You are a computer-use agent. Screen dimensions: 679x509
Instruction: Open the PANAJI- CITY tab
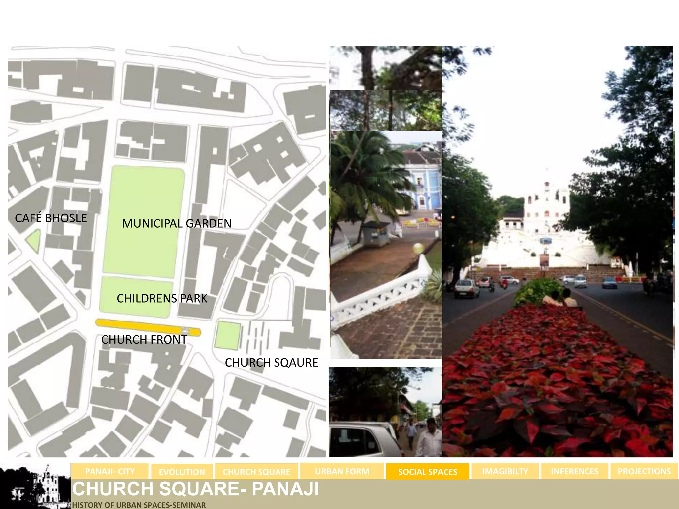tap(110, 471)
